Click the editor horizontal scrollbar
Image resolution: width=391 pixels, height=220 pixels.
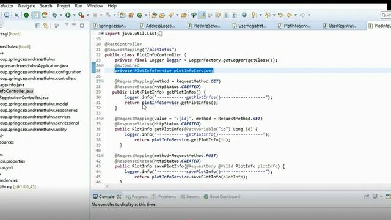[247, 186]
